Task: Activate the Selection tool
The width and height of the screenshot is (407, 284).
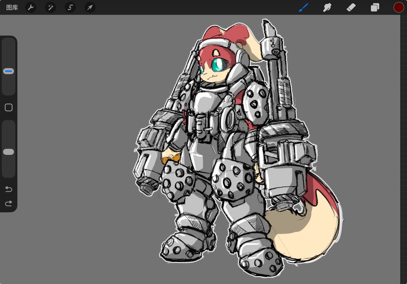Action: tap(70, 7)
